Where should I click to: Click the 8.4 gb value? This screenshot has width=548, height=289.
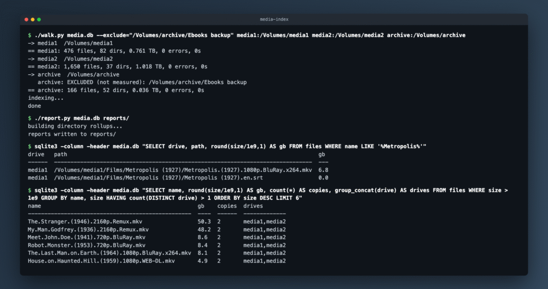(202, 245)
